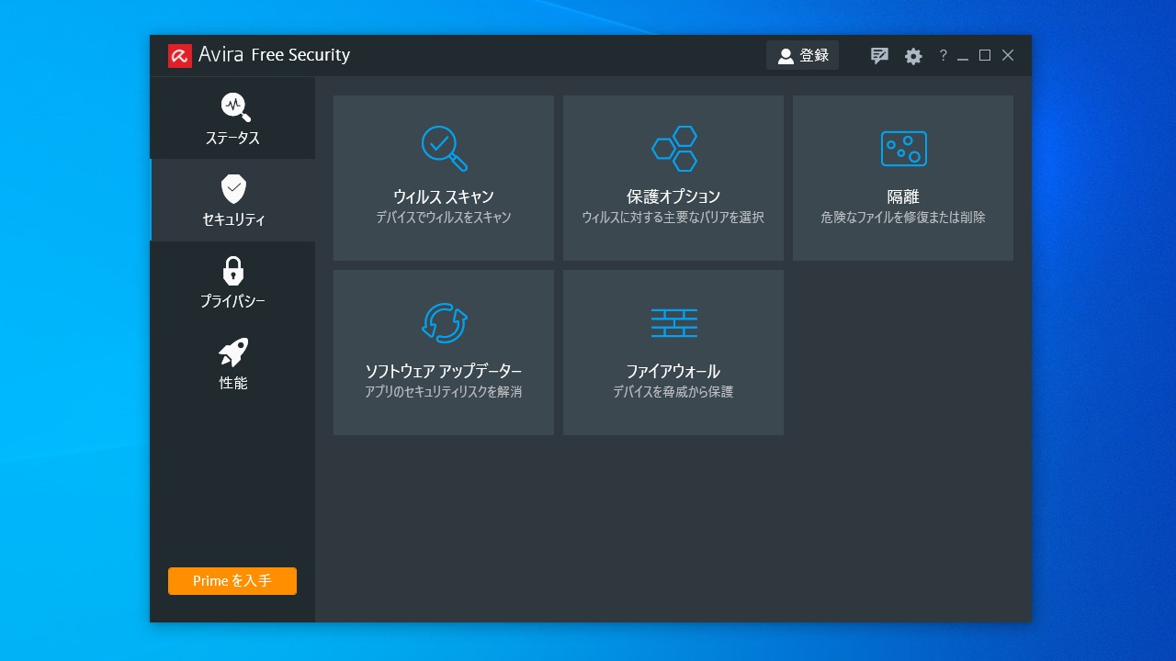
Task: Open the 性能 (Performance) rocket section
Action: [x=232, y=364]
